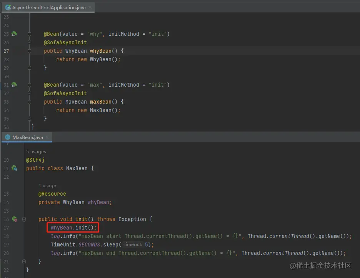Click the 'timeout:' parameter hint on line 19
The image size is (360, 278).
(133, 245)
